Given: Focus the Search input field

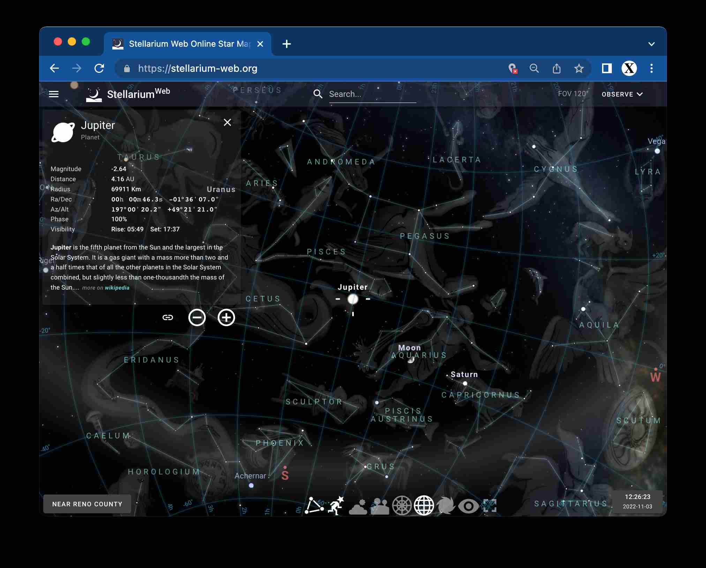Looking at the screenshot, I should 373,94.
